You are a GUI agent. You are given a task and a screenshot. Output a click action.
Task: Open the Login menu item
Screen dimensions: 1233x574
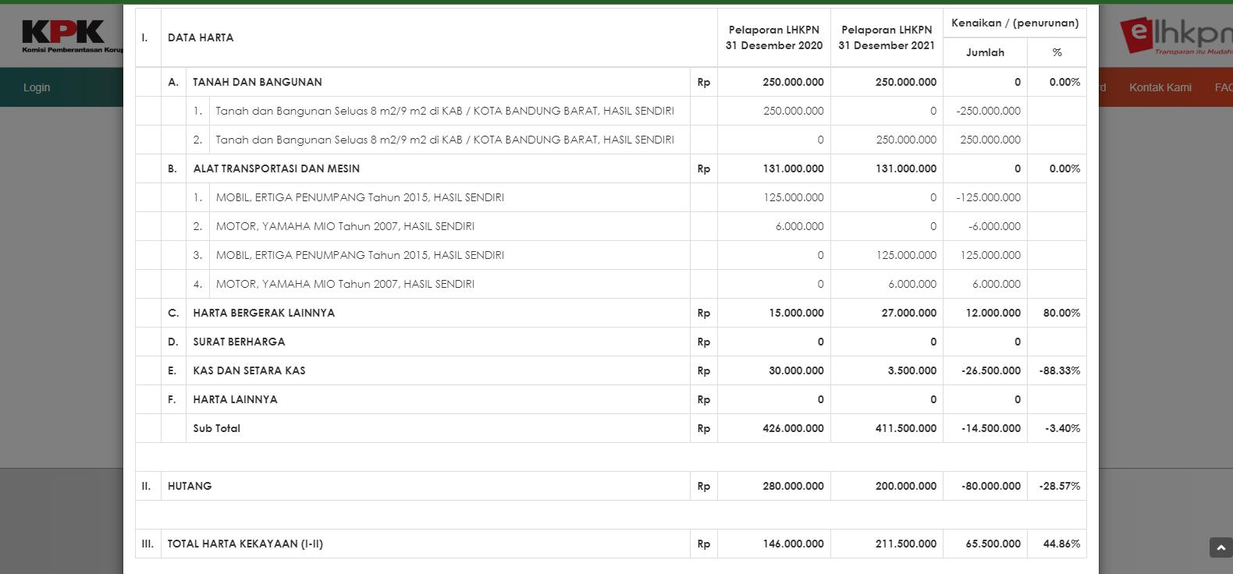tap(37, 87)
